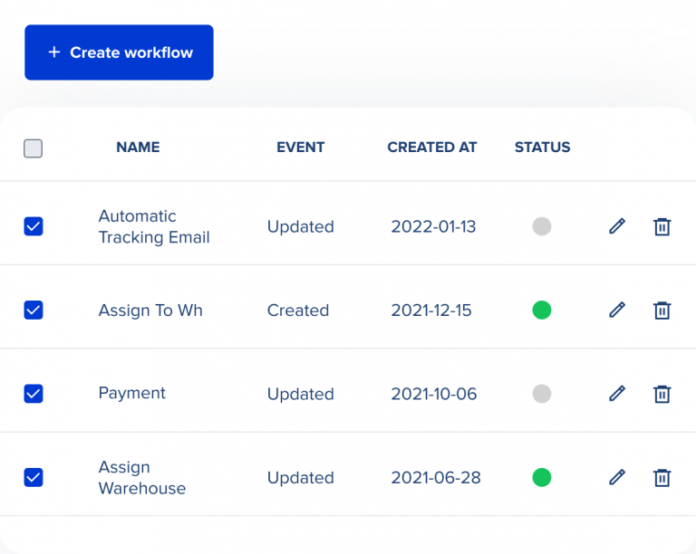
Task: Delete the Assign To Wh workflow
Action: [x=662, y=310]
